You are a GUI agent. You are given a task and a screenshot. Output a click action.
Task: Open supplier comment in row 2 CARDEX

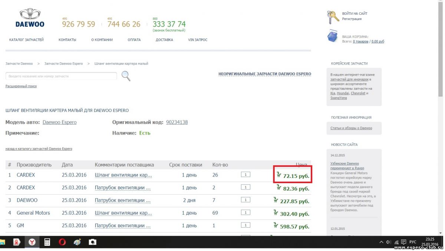[x=123, y=188]
